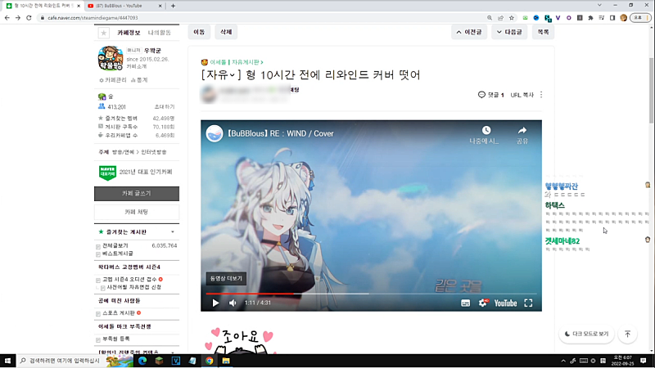Play the BuBBlous RE:WIND video
The image size is (655, 368).
click(x=215, y=303)
